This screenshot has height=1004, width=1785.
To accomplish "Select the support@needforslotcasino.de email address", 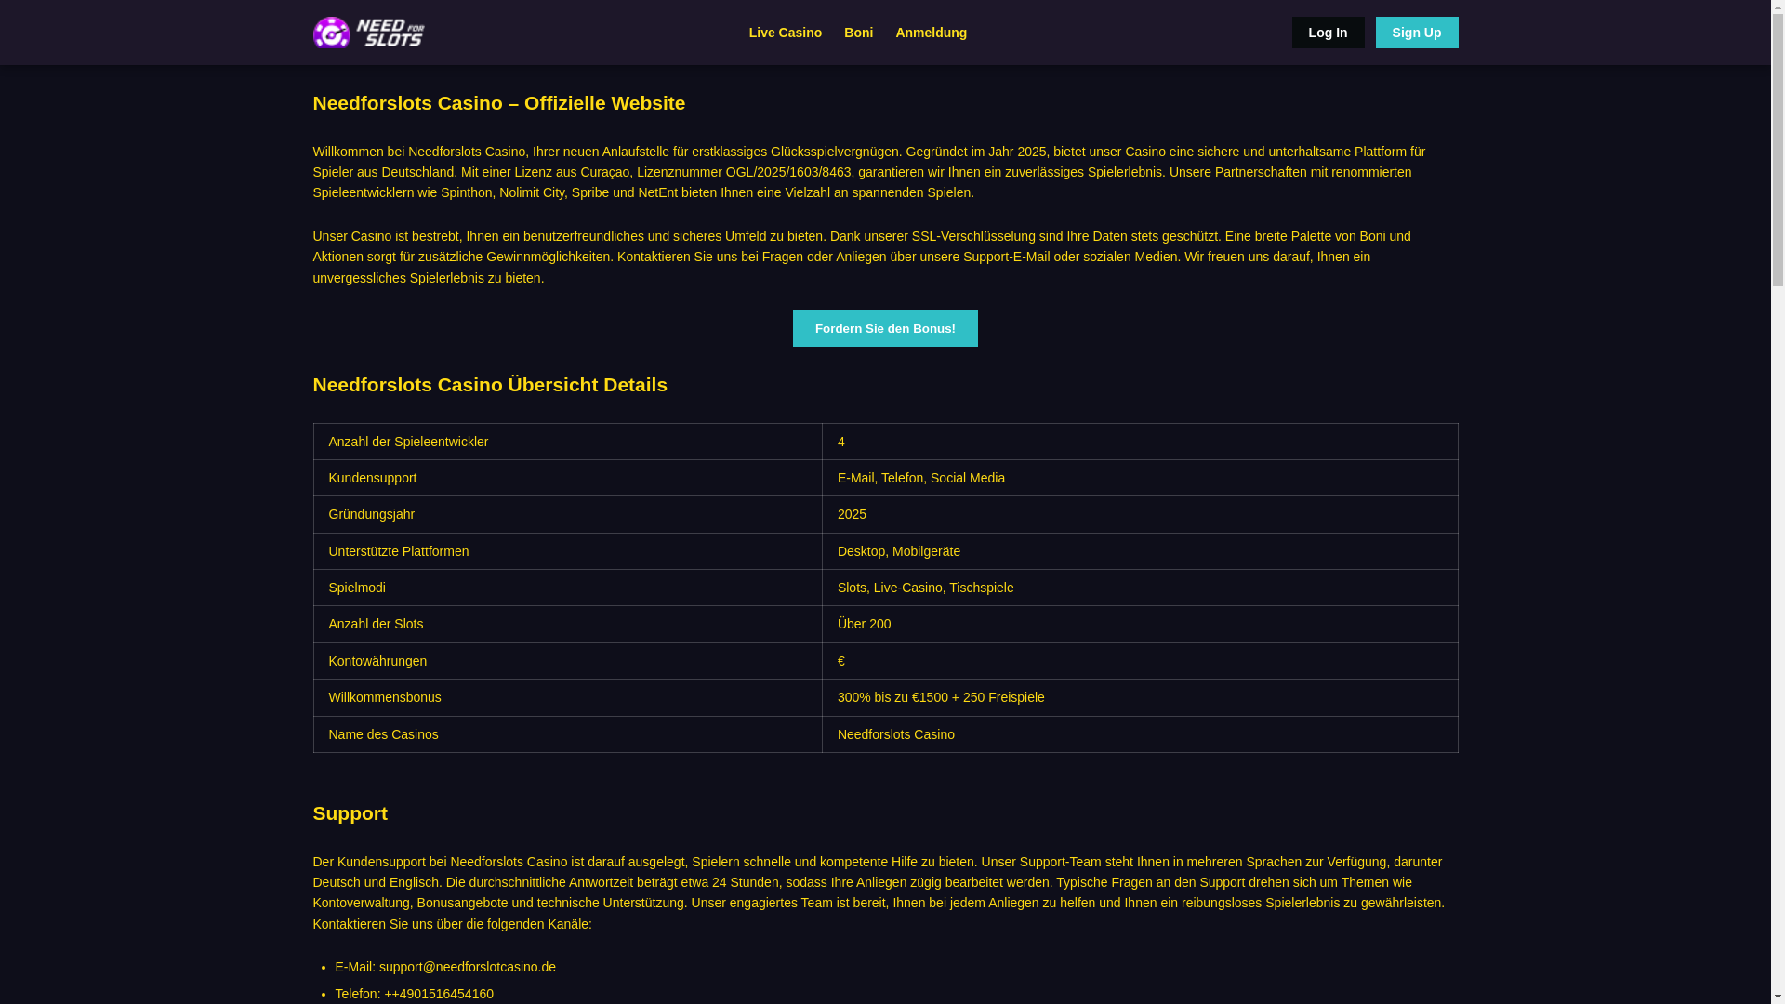I will tap(468, 967).
